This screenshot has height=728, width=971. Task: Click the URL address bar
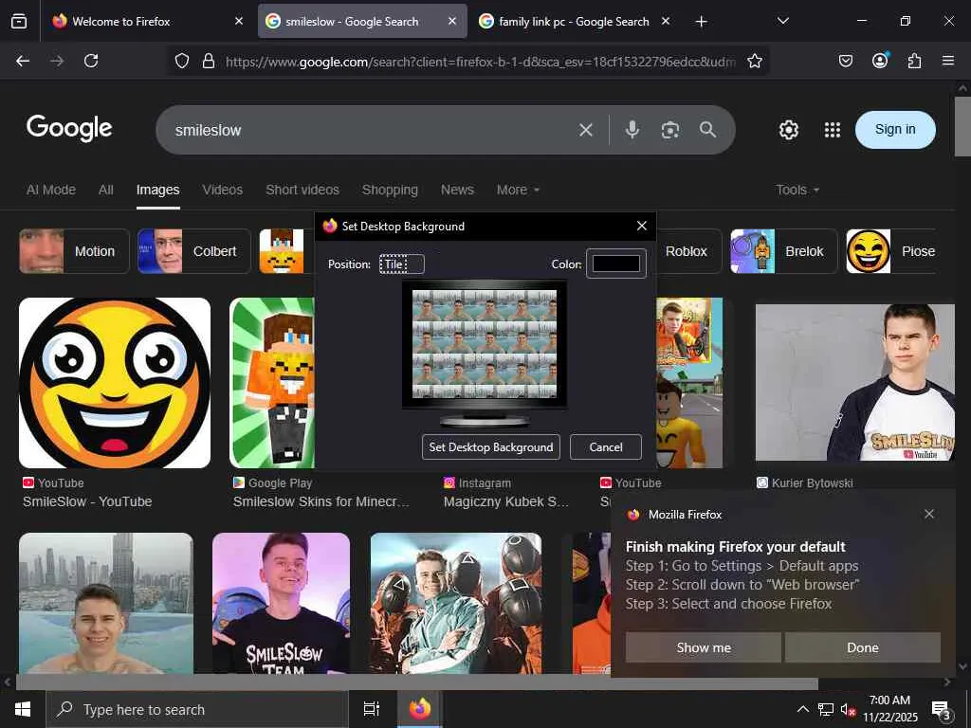point(480,62)
